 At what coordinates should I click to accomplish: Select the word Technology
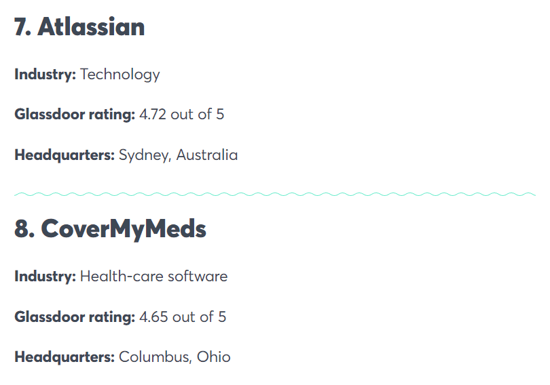(x=120, y=75)
